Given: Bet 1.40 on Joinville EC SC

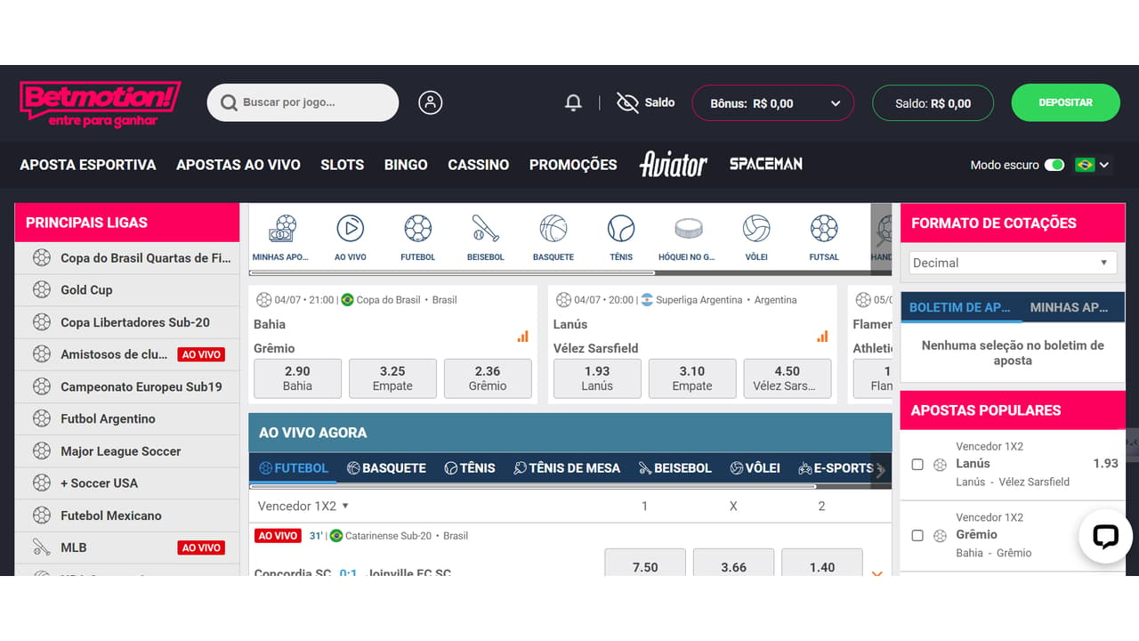Looking at the screenshot, I should 822,563.
